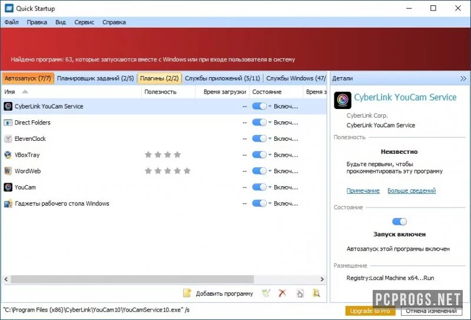Click the scrollbar left arrow
The image size is (471, 320).
[6, 279]
